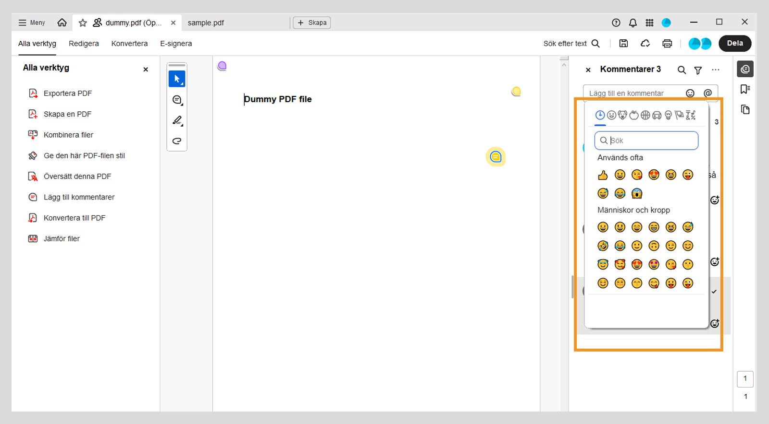Toggle the emoji picker in the comment box
The width and height of the screenshot is (769, 424).
[690, 93]
